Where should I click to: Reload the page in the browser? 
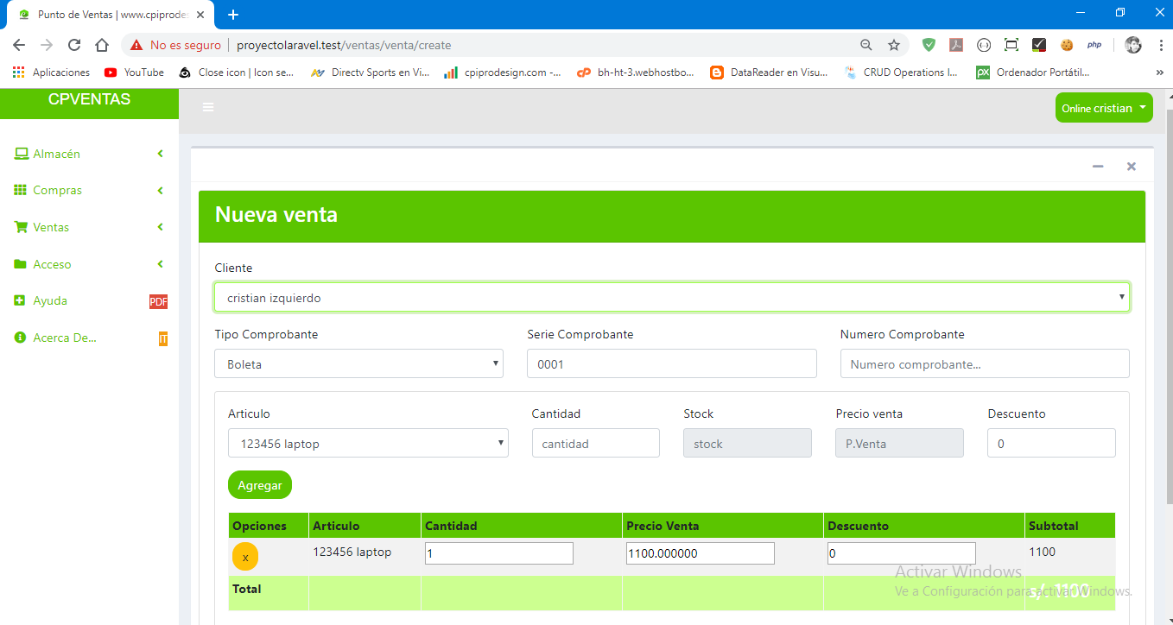pyautogui.click(x=74, y=45)
